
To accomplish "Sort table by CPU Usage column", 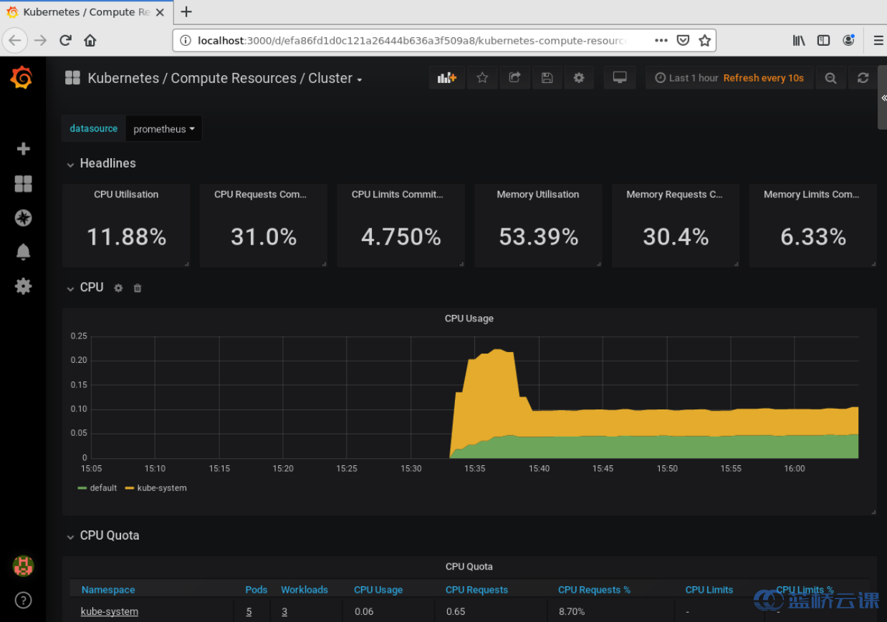I will [378, 590].
